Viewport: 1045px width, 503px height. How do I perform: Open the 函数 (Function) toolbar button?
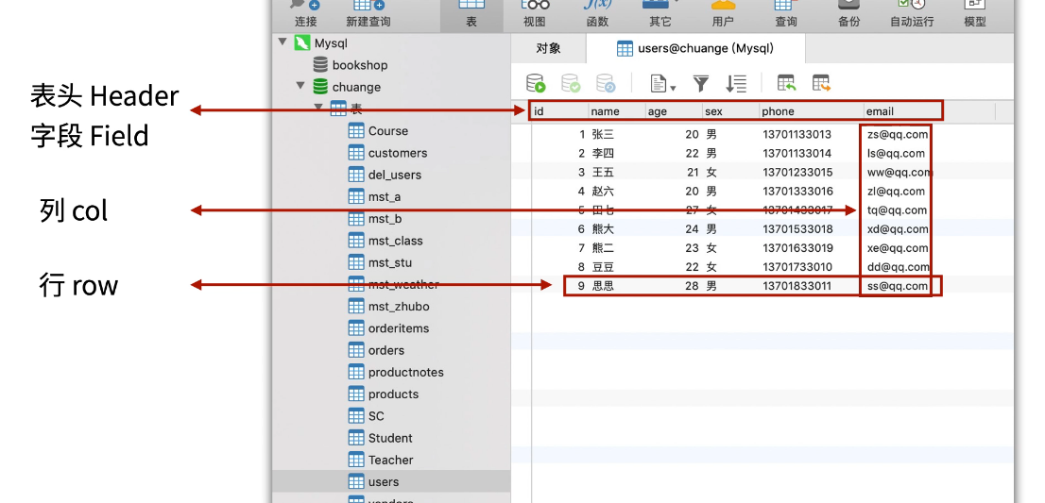click(x=597, y=15)
